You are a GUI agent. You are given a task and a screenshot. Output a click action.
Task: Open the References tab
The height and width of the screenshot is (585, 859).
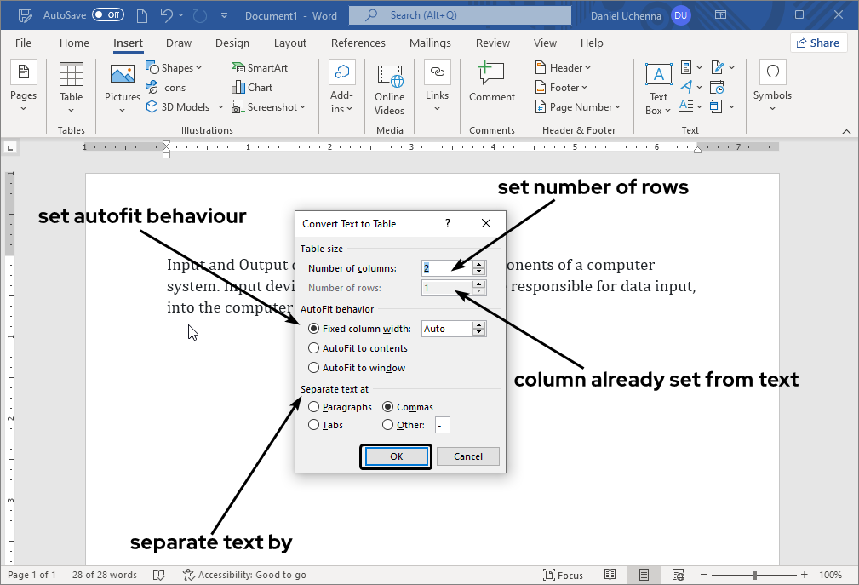click(x=358, y=43)
